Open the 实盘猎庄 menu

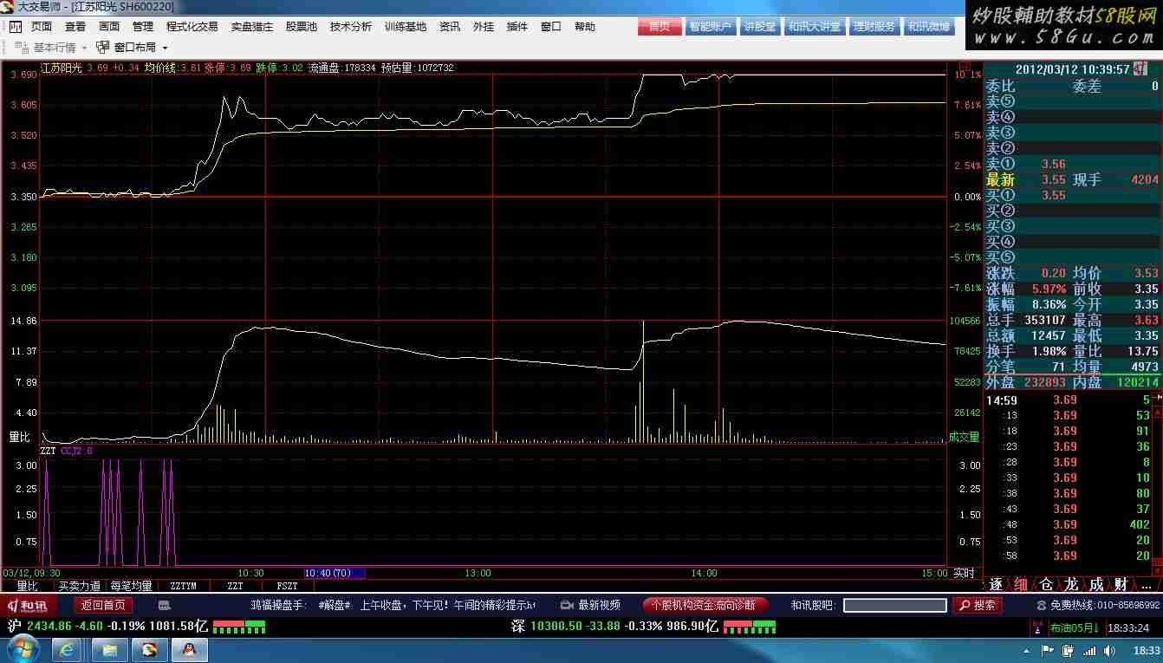[252, 27]
